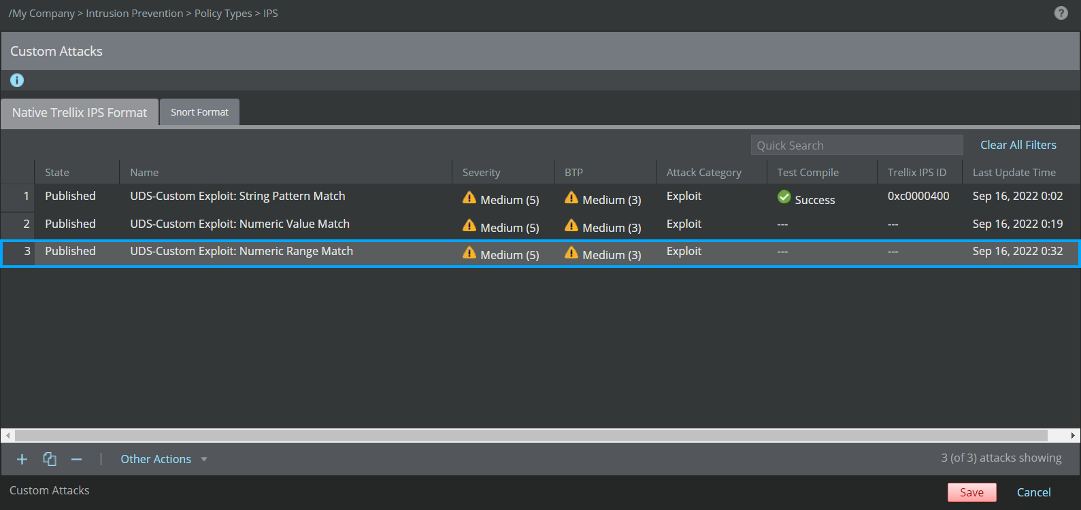Sort by BTP column header
1081x510 pixels.
tap(605, 172)
